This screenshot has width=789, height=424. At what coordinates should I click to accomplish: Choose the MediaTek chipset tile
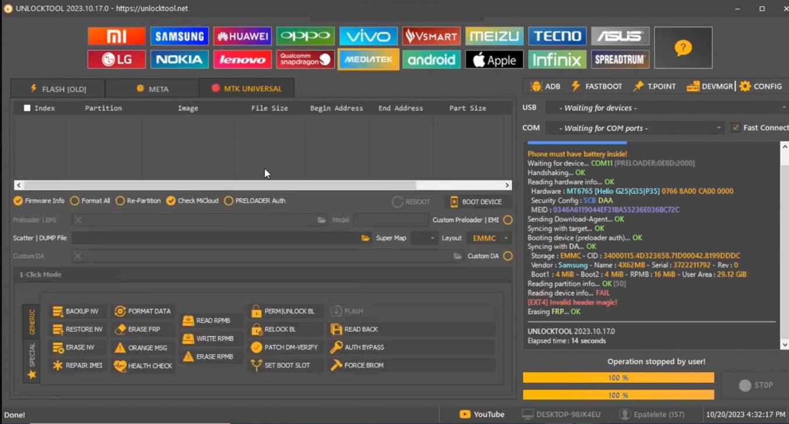pos(368,59)
